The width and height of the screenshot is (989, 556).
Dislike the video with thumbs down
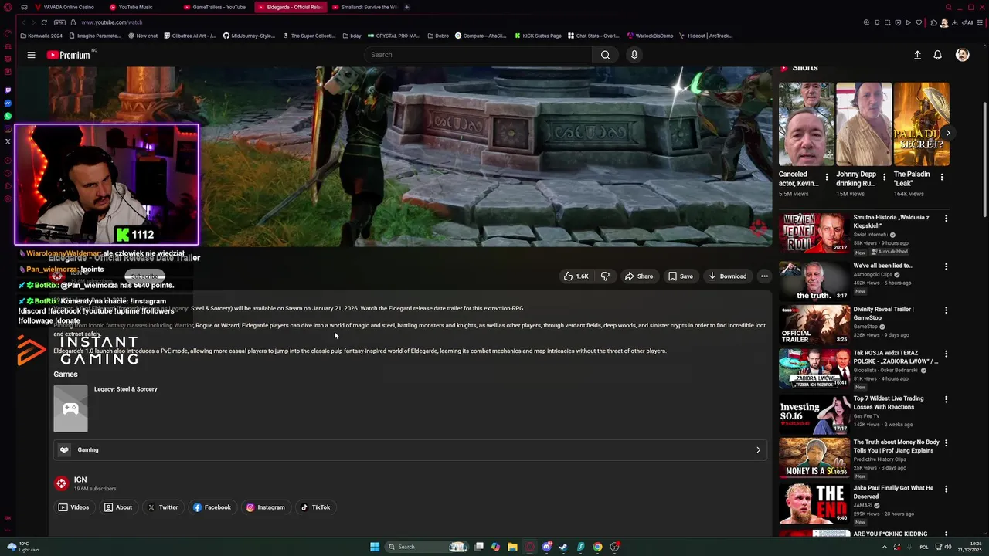pos(605,276)
